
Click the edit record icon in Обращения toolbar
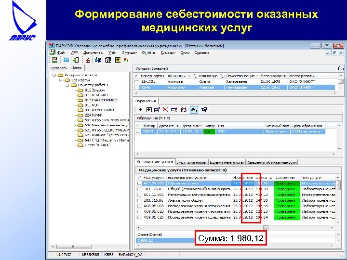pyautogui.click(x=157, y=110)
